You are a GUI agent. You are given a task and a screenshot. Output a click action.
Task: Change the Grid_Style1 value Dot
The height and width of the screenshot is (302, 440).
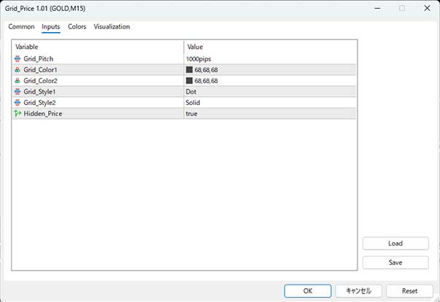pos(191,92)
